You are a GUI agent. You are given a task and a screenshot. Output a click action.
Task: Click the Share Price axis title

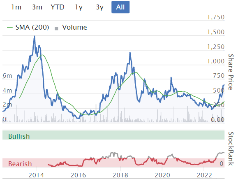click(231, 72)
